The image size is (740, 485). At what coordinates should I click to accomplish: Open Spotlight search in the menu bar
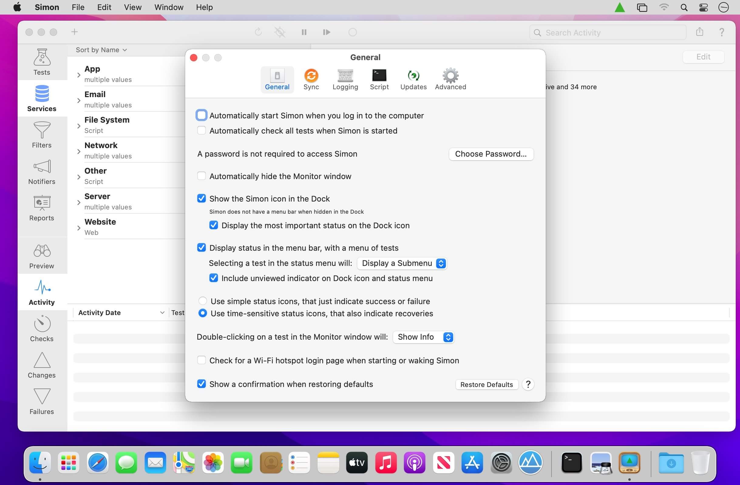tap(684, 7)
